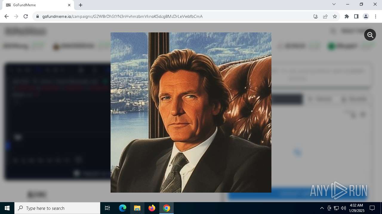This screenshot has height=214, width=382.
Task: Restore down the Chrome window
Action: click(x=361, y=4)
